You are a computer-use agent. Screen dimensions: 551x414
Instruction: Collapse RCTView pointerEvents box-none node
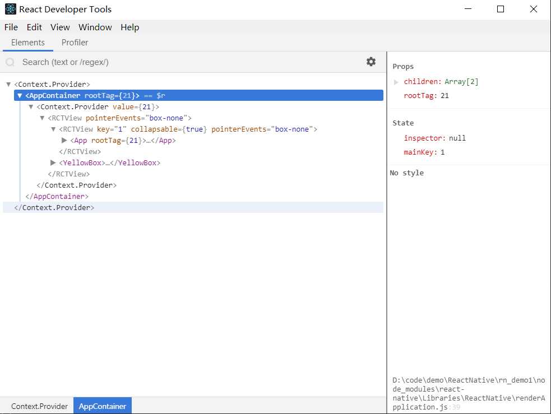tap(42, 118)
